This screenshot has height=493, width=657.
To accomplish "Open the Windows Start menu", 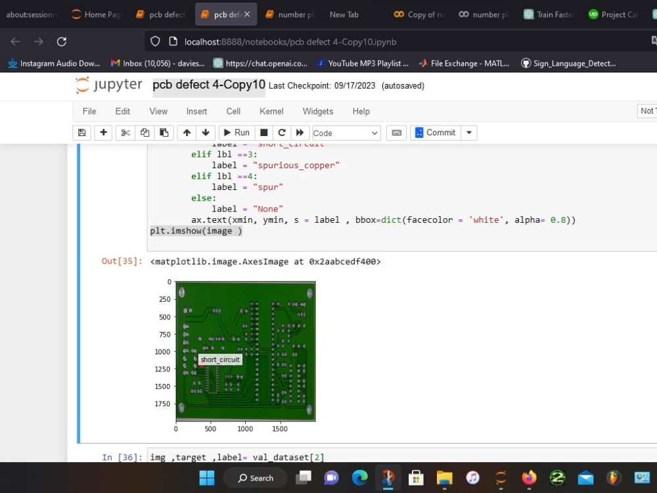I will (x=206, y=477).
